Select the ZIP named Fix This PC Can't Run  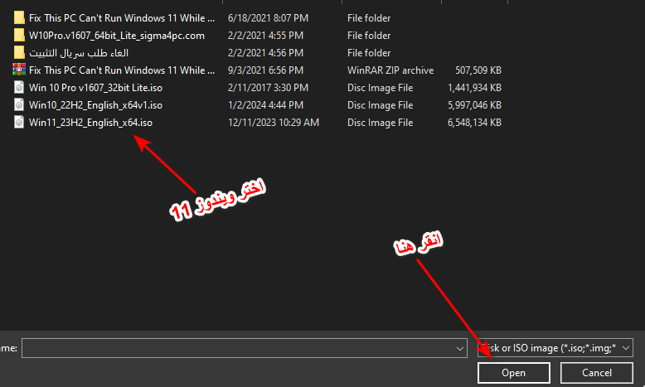point(122,70)
